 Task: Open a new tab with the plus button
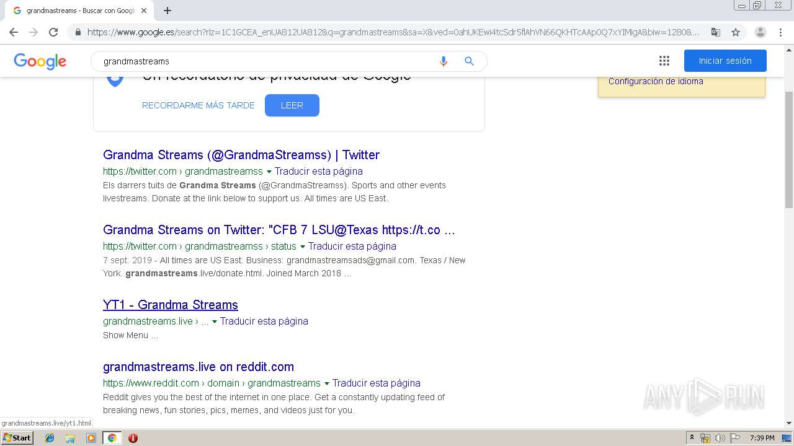tap(167, 11)
